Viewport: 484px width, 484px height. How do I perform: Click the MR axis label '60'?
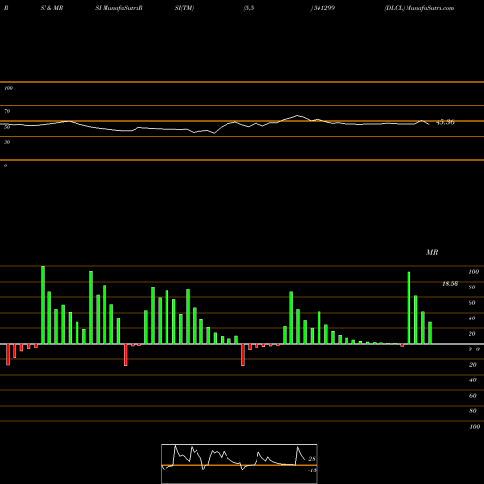tap(472, 303)
